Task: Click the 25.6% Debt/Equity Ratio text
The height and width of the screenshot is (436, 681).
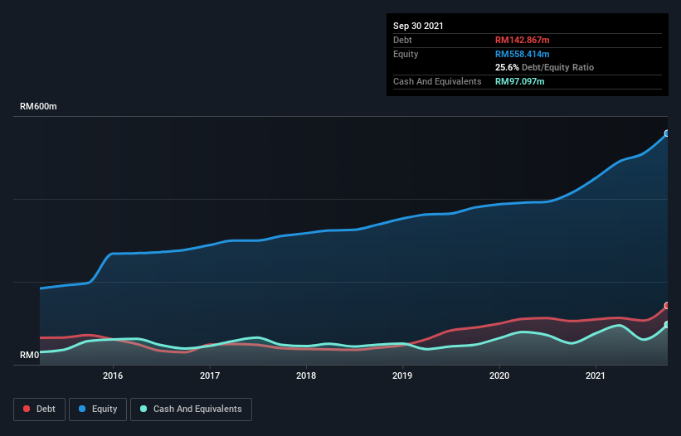Action: tap(544, 67)
